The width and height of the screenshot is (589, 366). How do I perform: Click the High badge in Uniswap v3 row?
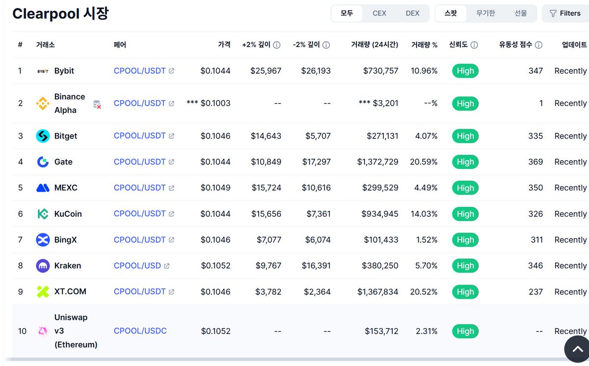pyautogui.click(x=465, y=331)
